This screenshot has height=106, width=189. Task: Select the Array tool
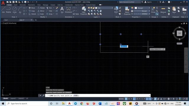click(x=50, y=14)
